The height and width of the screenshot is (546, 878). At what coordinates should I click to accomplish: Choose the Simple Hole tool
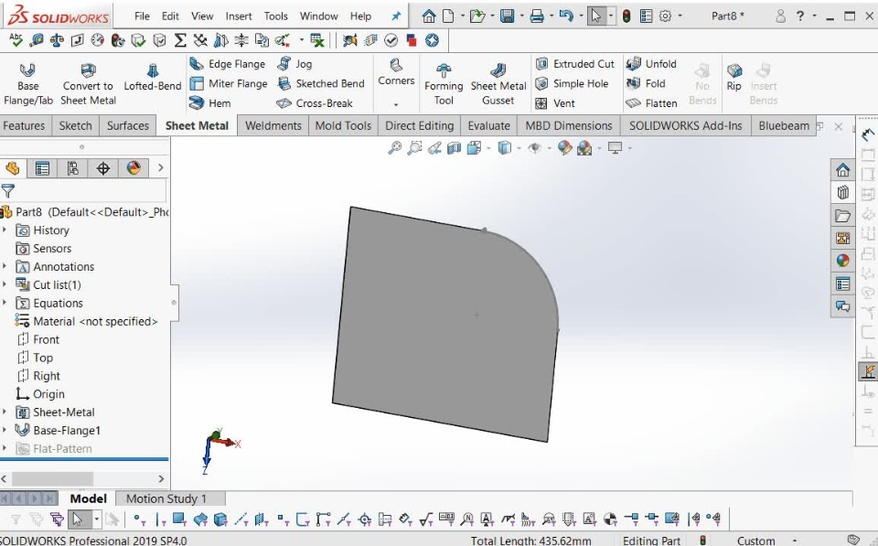click(572, 83)
